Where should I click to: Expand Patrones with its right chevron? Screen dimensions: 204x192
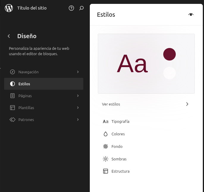click(x=78, y=120)
